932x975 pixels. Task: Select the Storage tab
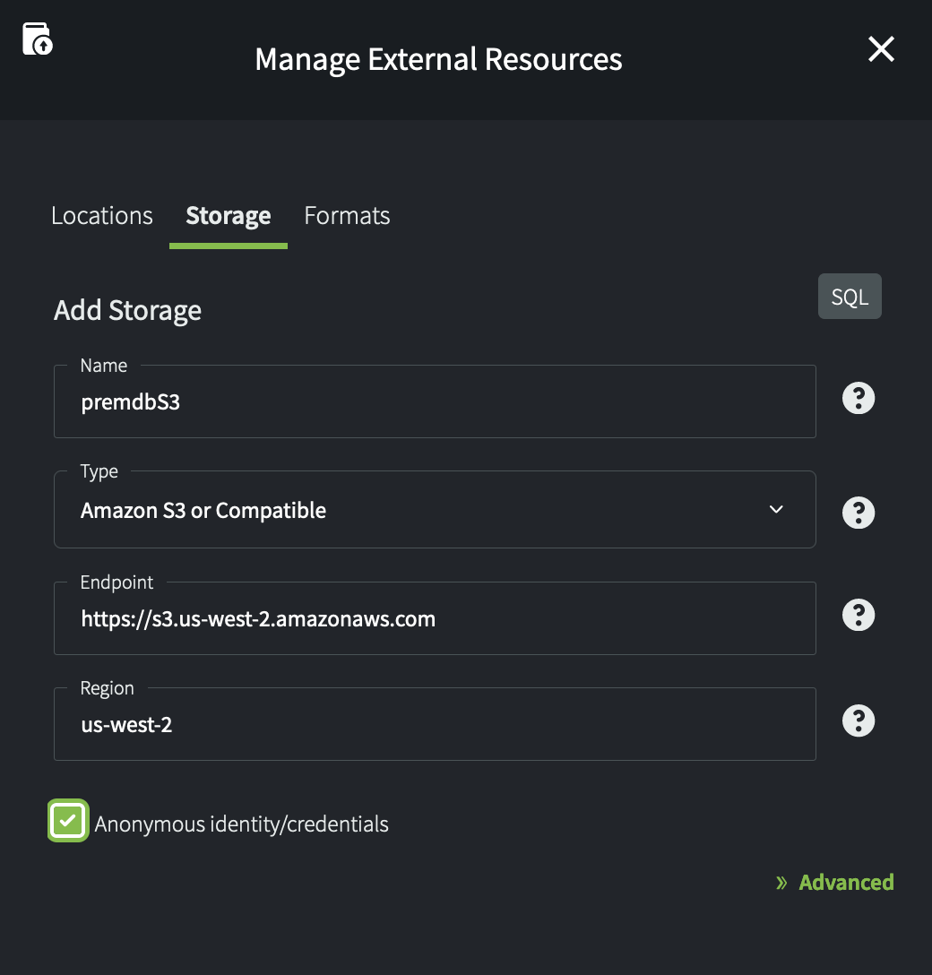[x=228, y=216]
